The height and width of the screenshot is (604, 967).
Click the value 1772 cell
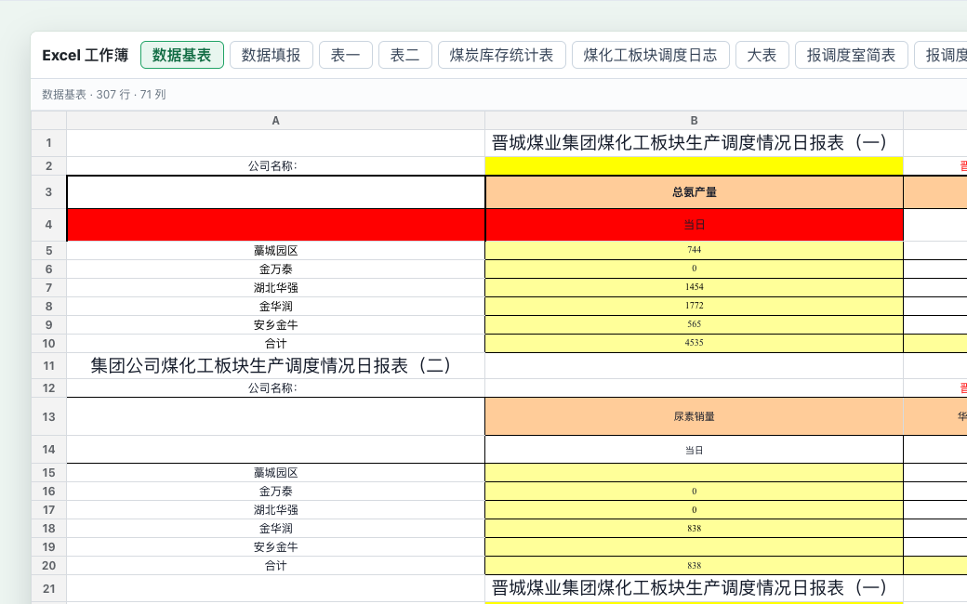pyautogui.click(x=694, y=306)
